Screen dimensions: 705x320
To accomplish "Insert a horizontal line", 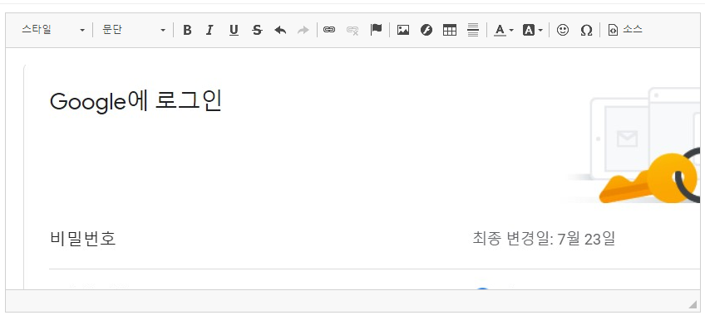I will [473, 30].
